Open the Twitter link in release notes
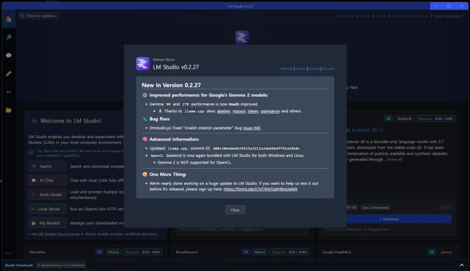470x271 pixels. tap(301, 69)
